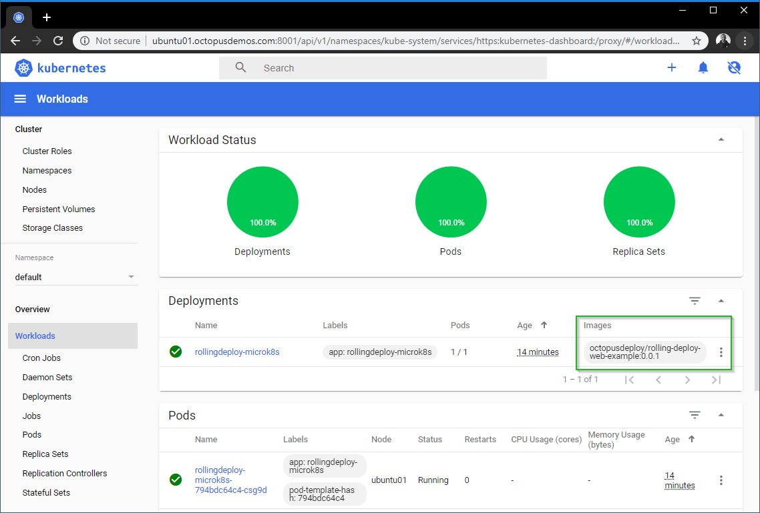The width and height of the screenshot is (760, 513).
Task: Click the filter icon in Pods card
Action: click(695, 416)
